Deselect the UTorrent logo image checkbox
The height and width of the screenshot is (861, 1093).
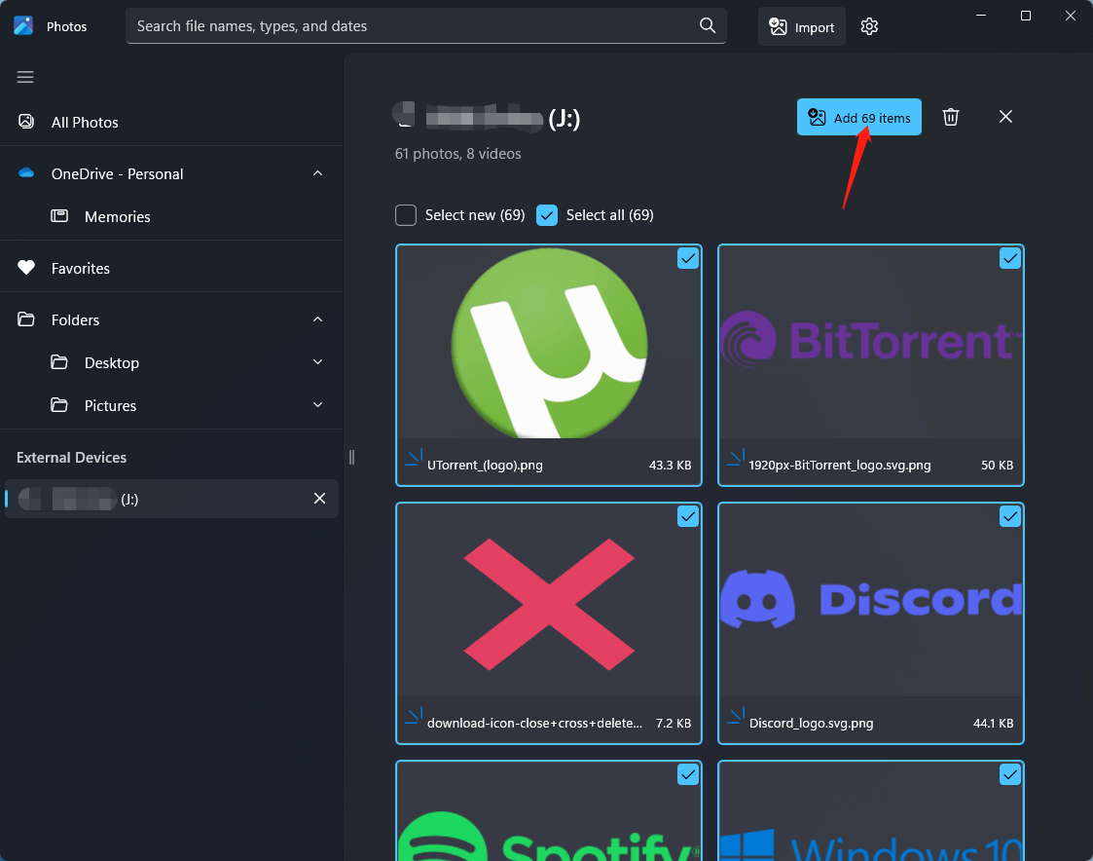tap(688, 259)
